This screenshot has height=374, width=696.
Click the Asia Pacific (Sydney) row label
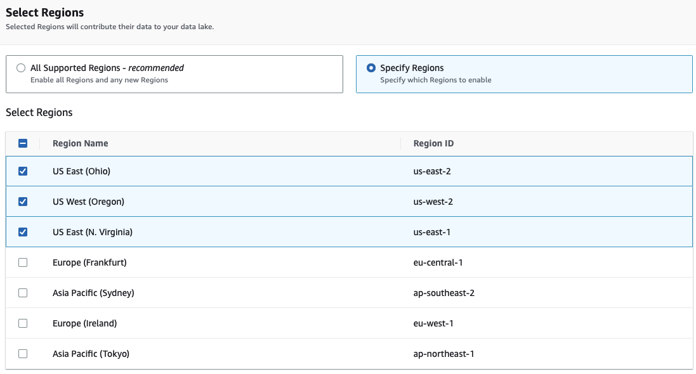point(93,293)
